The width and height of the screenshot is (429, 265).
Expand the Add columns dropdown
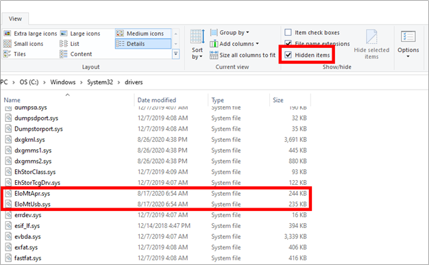click(234, 44)
